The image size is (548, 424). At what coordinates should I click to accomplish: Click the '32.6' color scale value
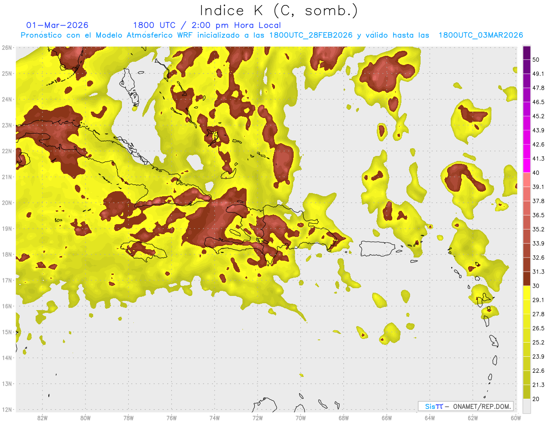[x=538, y=258]
